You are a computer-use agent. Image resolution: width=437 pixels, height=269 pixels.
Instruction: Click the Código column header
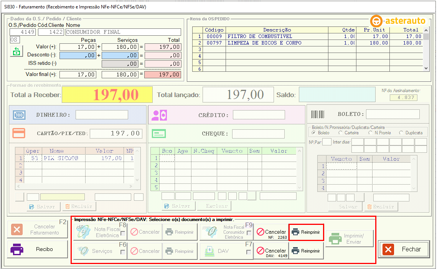[x=214, y=30]
